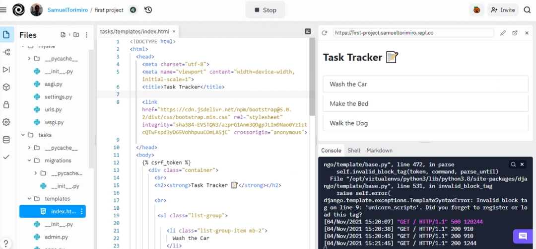This screenshot has width=536, height=249.
Task: Open the Version control sidebar icon
Action: tap(6, 52)
